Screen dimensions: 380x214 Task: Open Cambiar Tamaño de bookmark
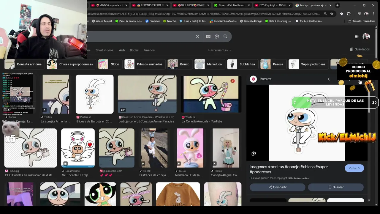click(223, 21)
